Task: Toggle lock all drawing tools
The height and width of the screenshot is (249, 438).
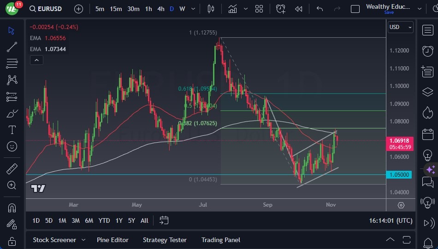Action: 12,241
